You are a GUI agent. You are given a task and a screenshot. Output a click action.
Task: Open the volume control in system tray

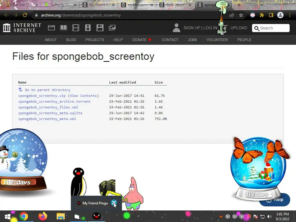tap(269, 217)
